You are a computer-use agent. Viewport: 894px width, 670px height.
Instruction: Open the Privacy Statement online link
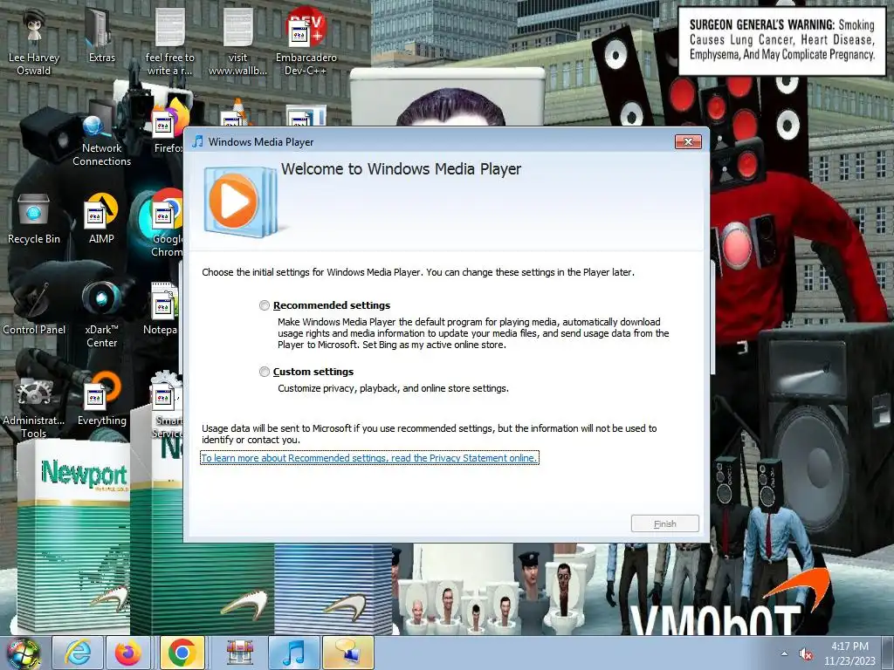(369, 458)
